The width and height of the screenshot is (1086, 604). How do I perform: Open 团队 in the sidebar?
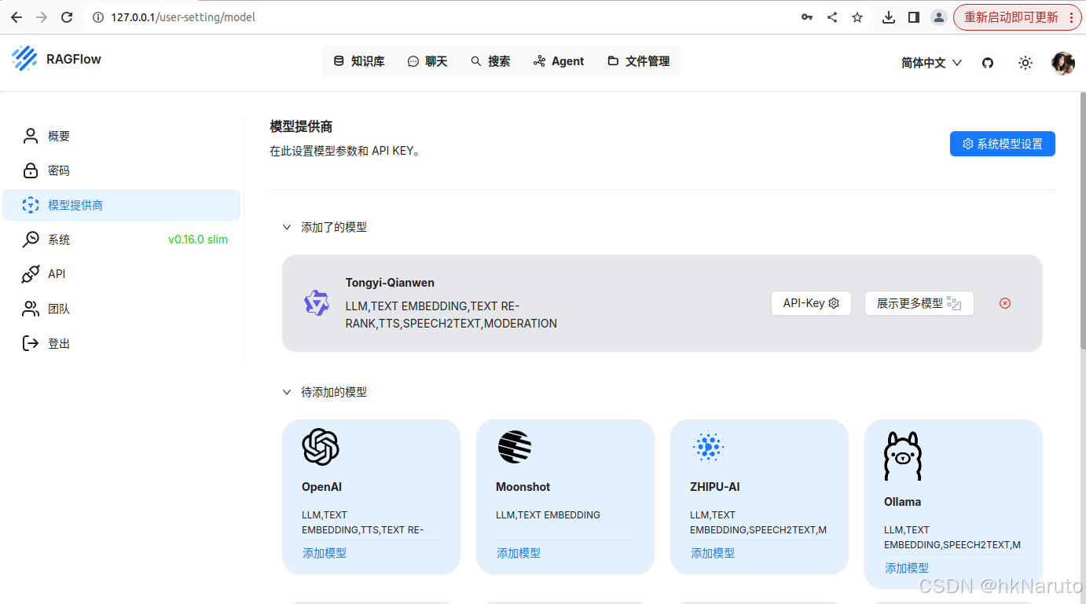(121, 309)
